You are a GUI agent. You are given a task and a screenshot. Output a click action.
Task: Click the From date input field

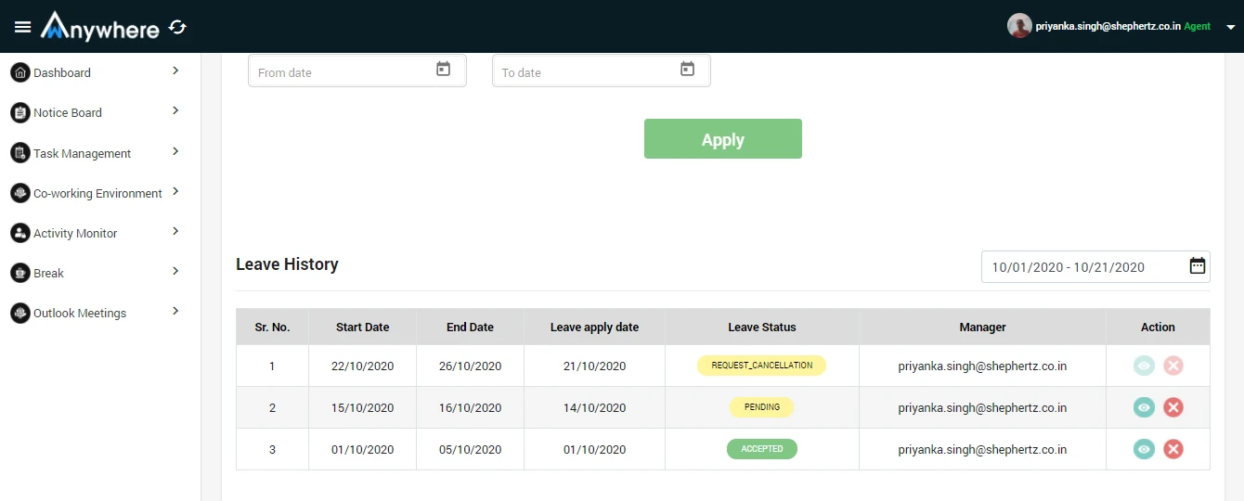pos(357,71)
